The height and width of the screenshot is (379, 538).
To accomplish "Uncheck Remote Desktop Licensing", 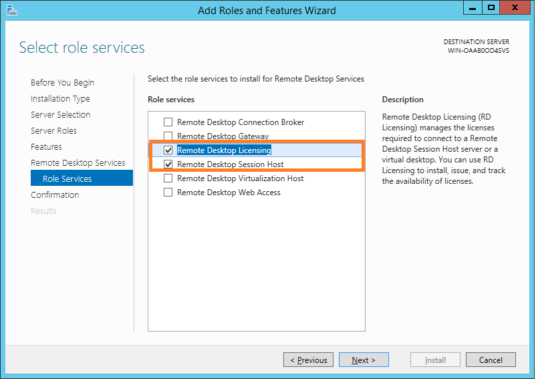I will 168,150.
